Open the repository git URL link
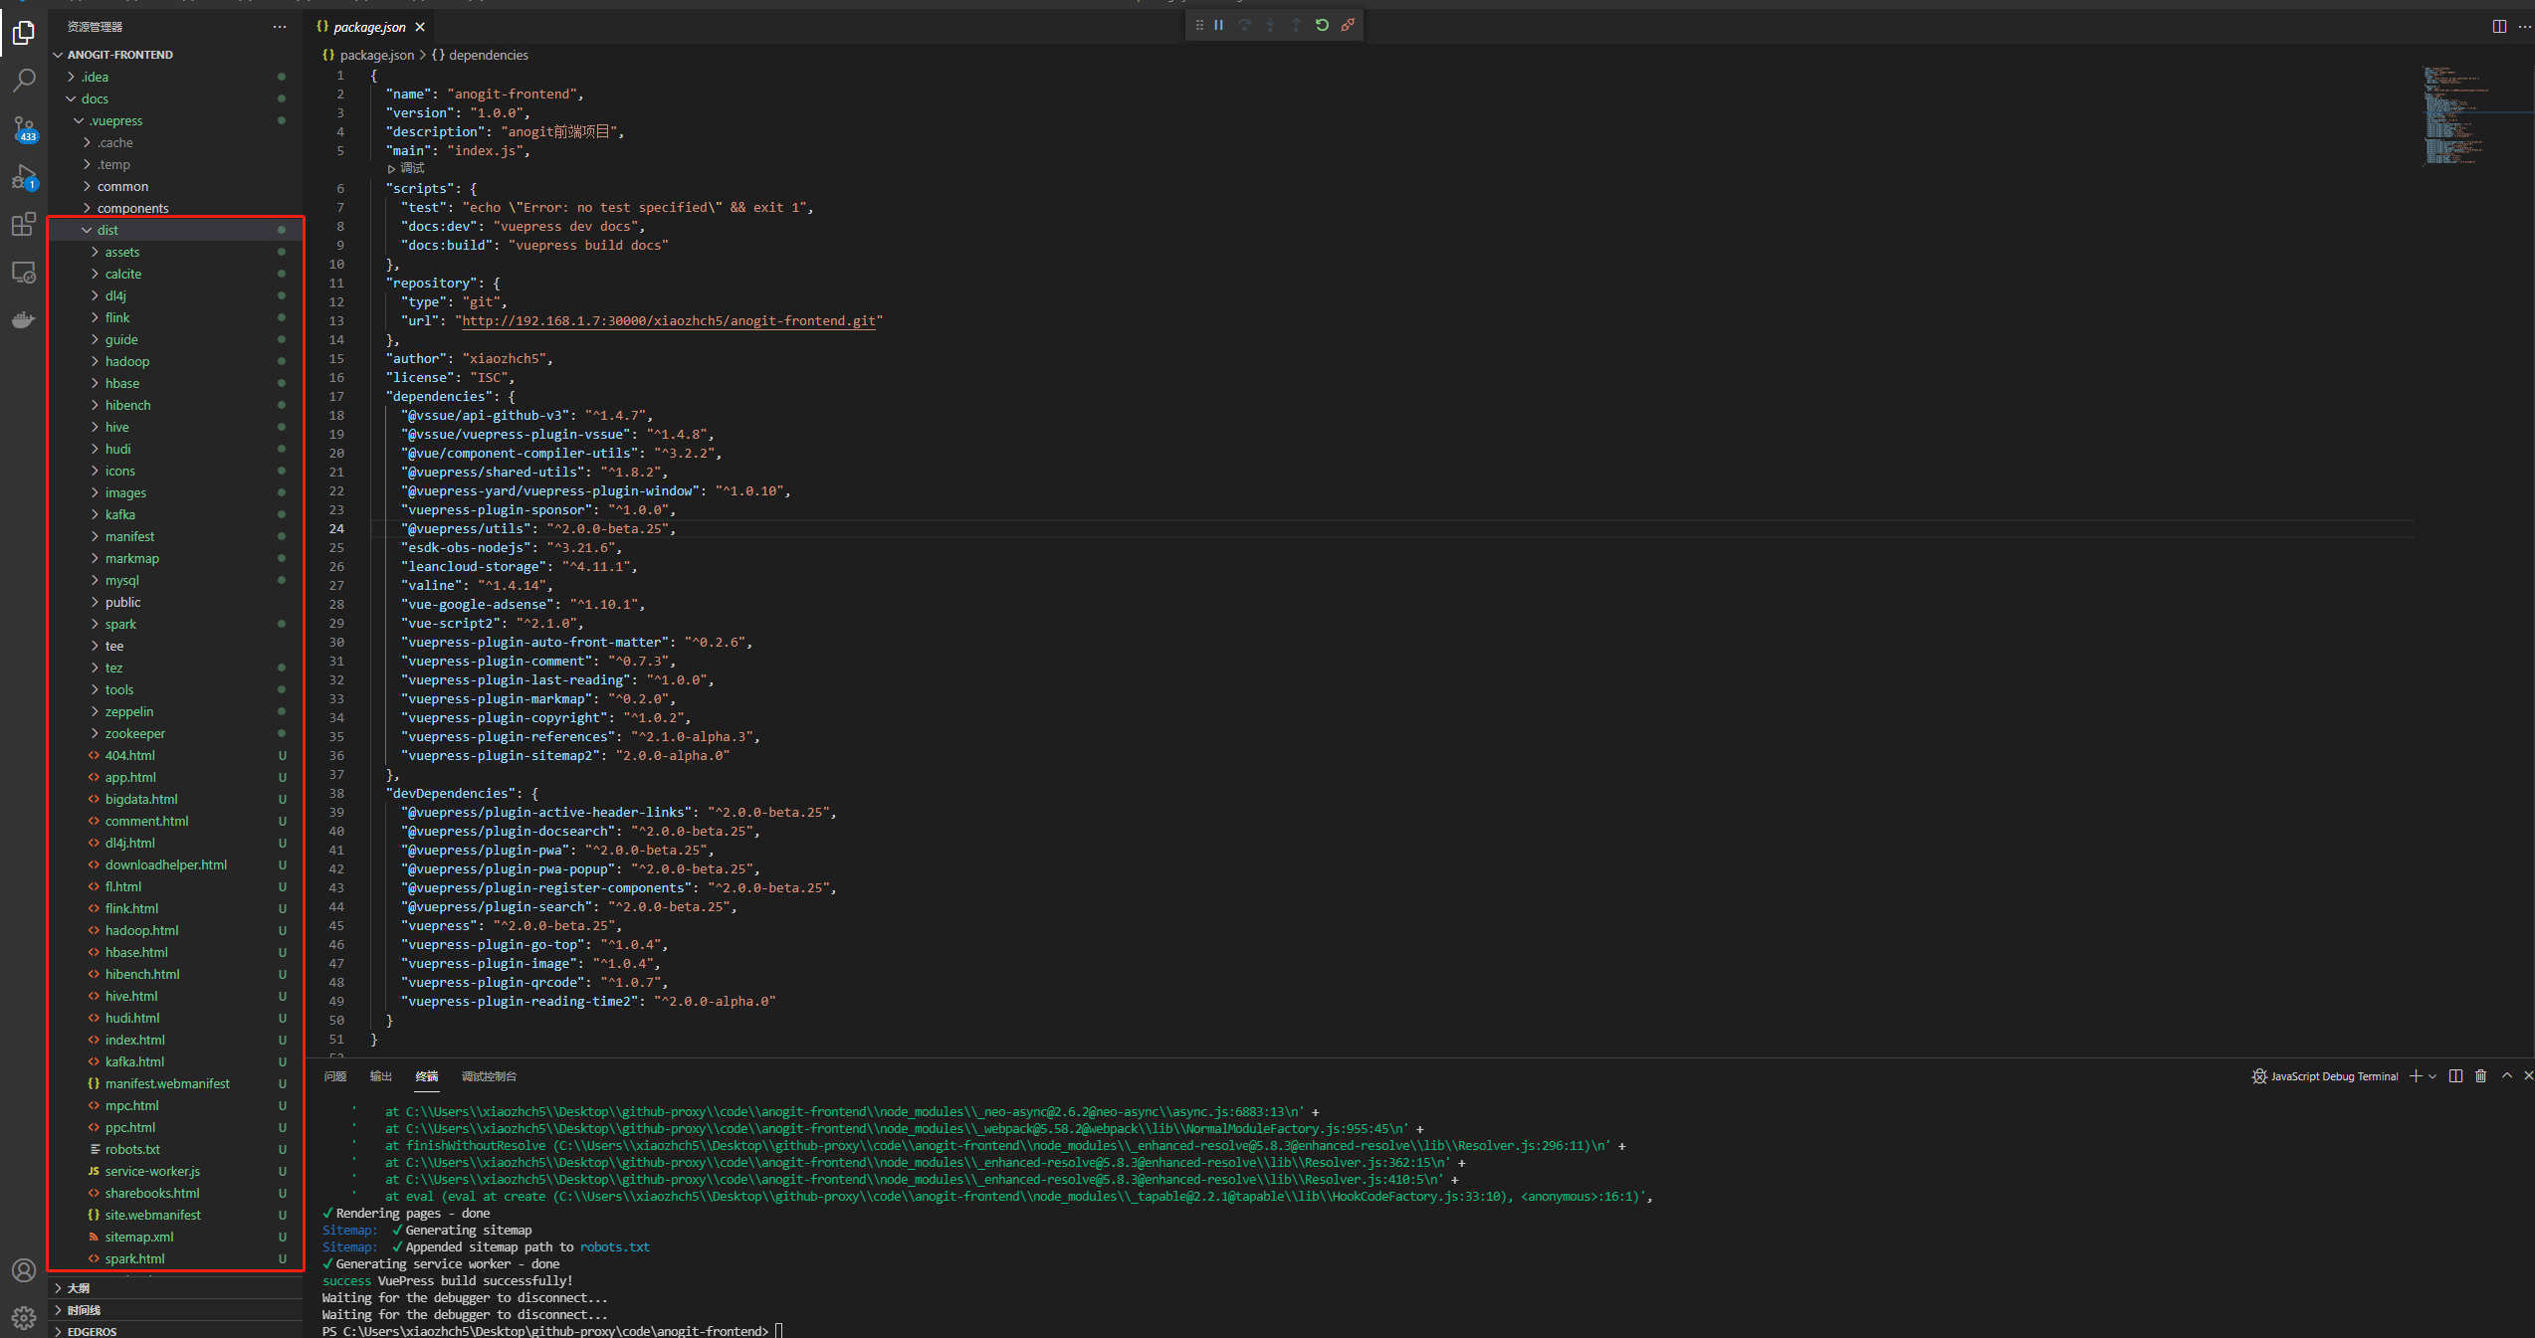This screenshot has height=1338, width=2535. 669,320
